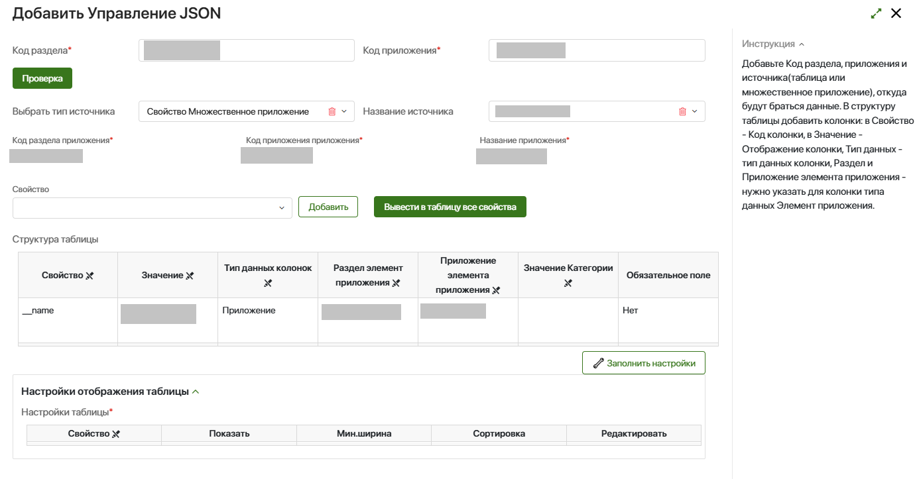
Task: Pin the Раздел элемент приложения column
Action: pos(396,283)
